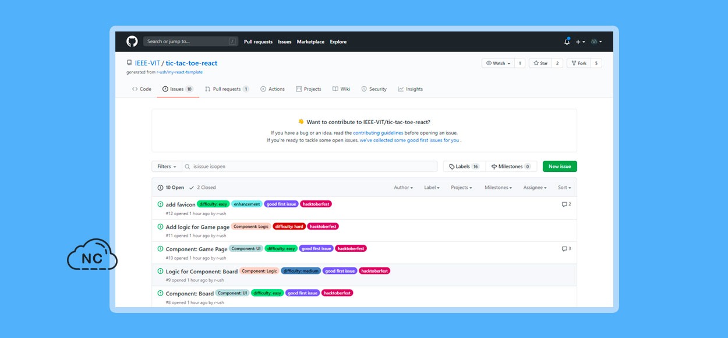728x338 pixels.
Task: Open the 'Component: Game Page' issue
Action: pos(197,249)
